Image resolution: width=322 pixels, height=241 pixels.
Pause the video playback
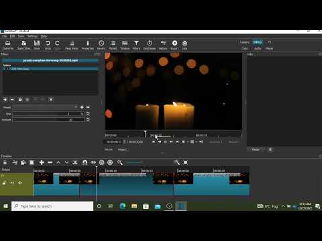pos(166,142)
